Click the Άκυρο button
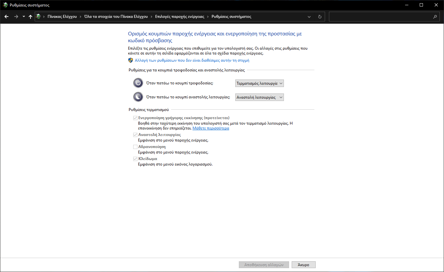The height and width of the screenshot is (272, 444). pos(303,265)
